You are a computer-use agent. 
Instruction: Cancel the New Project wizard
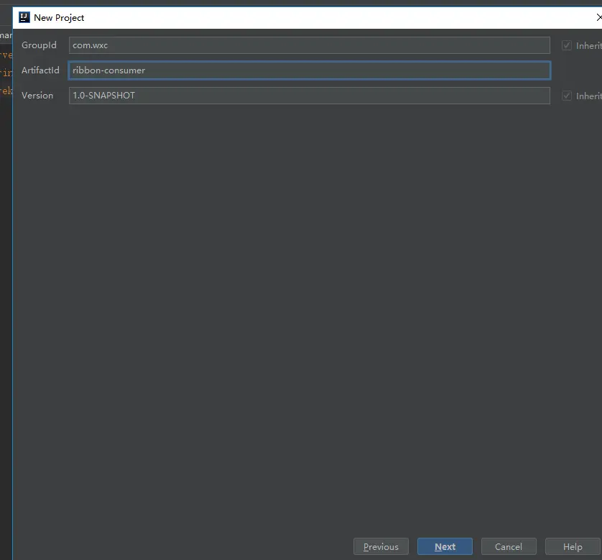pos(509,546)
